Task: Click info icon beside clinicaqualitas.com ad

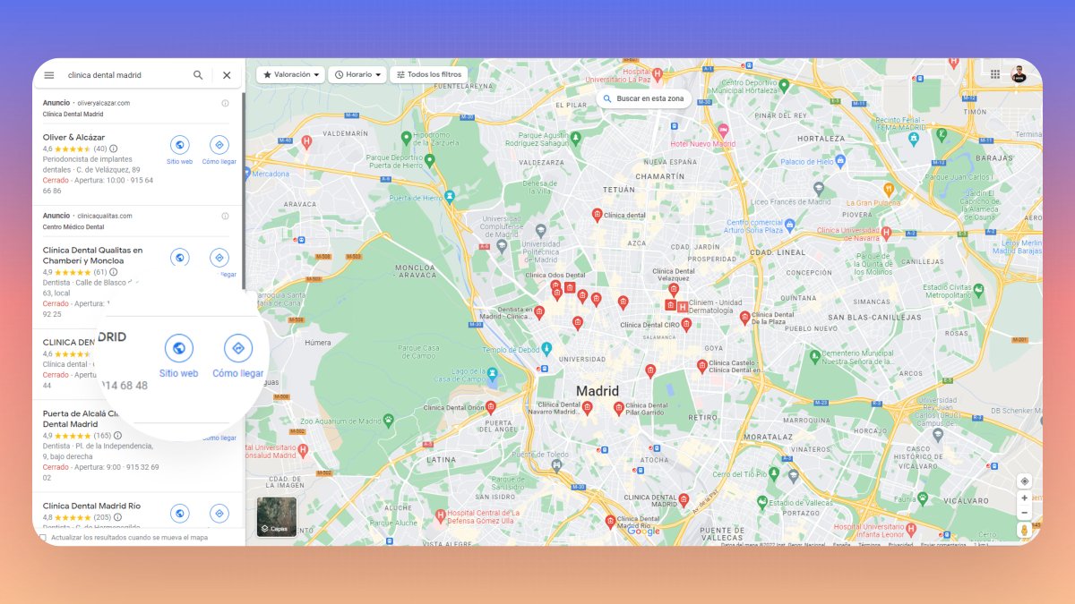Action: pyautogui.click(x=225, y=216)
